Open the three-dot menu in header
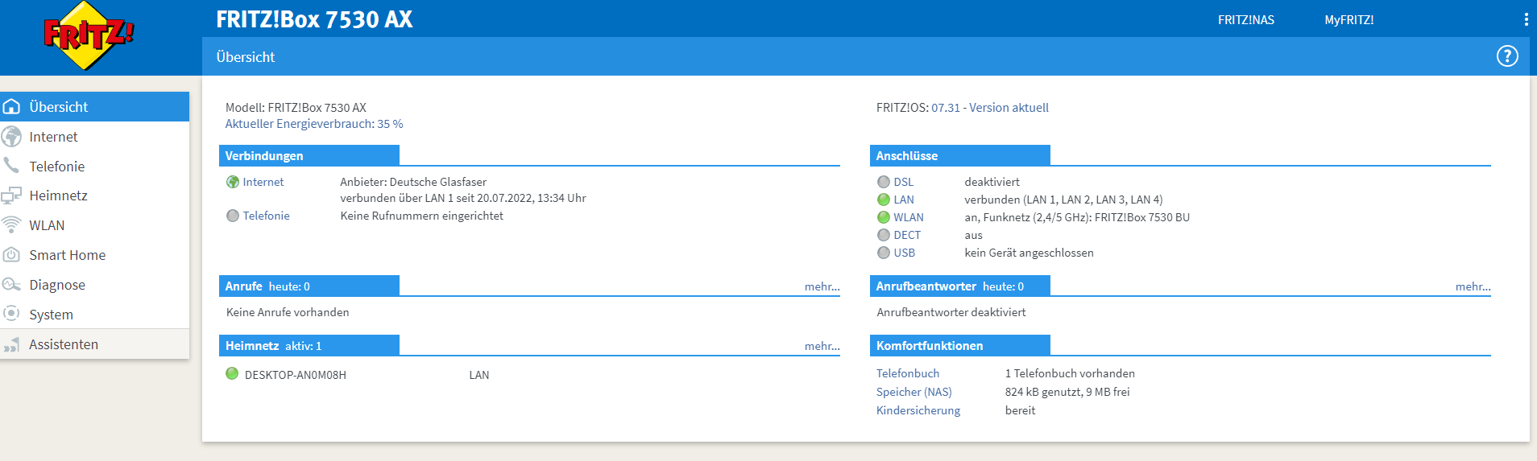This screenshot has width=1537, height=461. [1526, 19]
